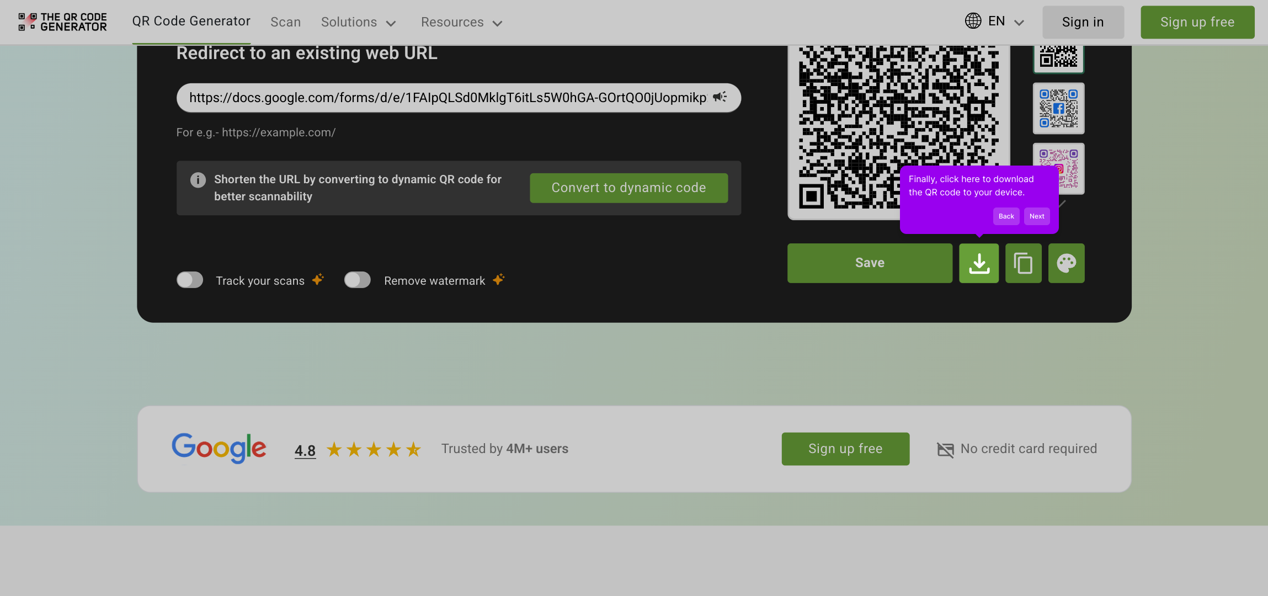The width and height of the screenshot is (1268, 596).
Task: Click the info icon beside Shorten the URL
Action: click(198, 180)
